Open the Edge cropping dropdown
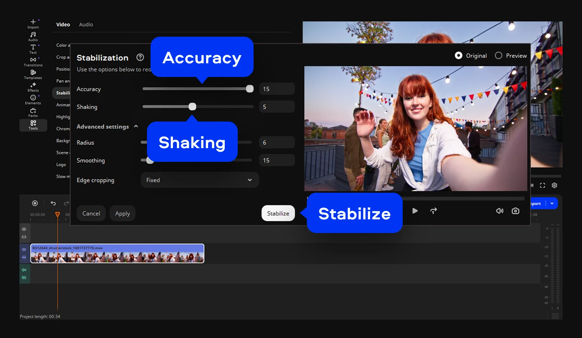Screen dimensions: 582x338 pos(200,180)
